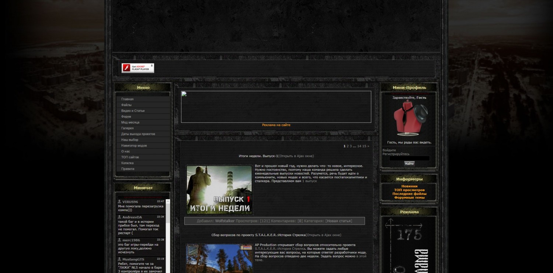Open the Форум menu item
Viewport: 553px width, 273px height.
pyautogui.click(x=143, y=117)
